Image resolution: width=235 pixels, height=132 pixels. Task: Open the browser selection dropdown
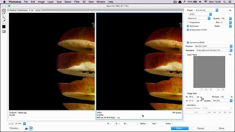31,128
